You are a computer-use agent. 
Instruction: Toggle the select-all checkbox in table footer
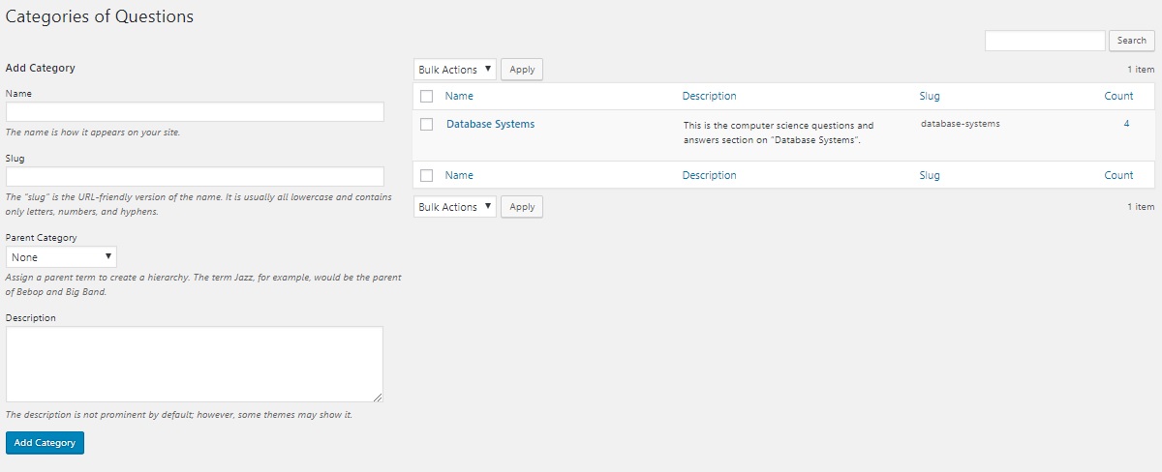(426, 176)
